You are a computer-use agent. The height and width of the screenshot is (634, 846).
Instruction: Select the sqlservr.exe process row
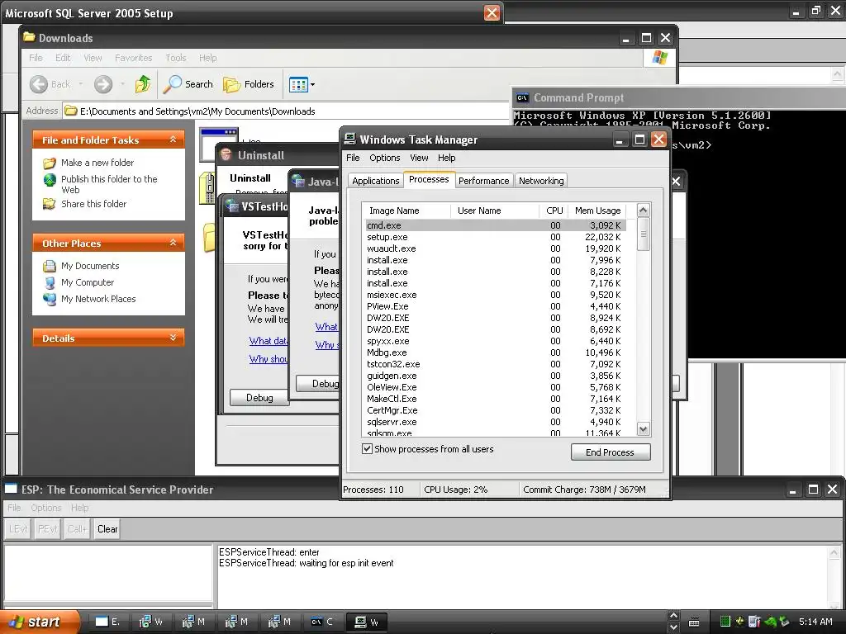pyautogui.click(x=496, y=422)
